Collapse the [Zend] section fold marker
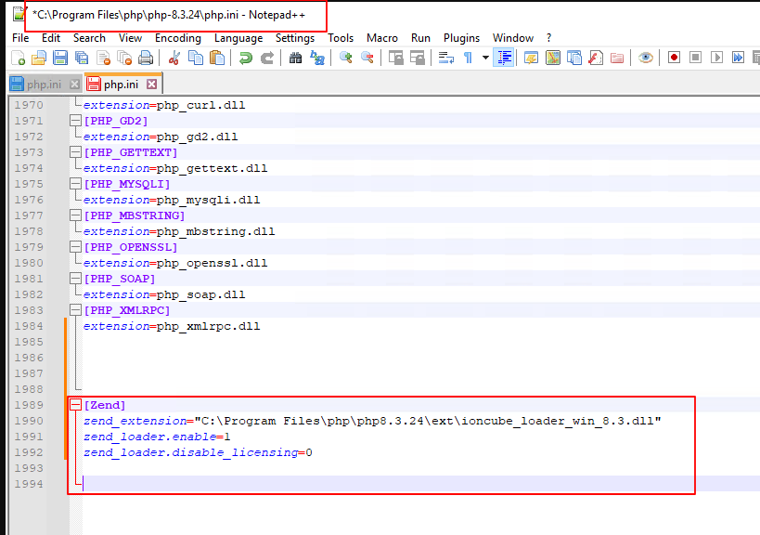The width and height of the screenshot is (760, 535). point(75,406)
